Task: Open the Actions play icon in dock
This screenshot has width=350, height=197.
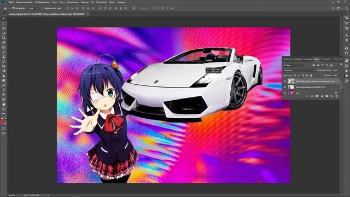Action: pyautogui.click(x=346, y=71)
